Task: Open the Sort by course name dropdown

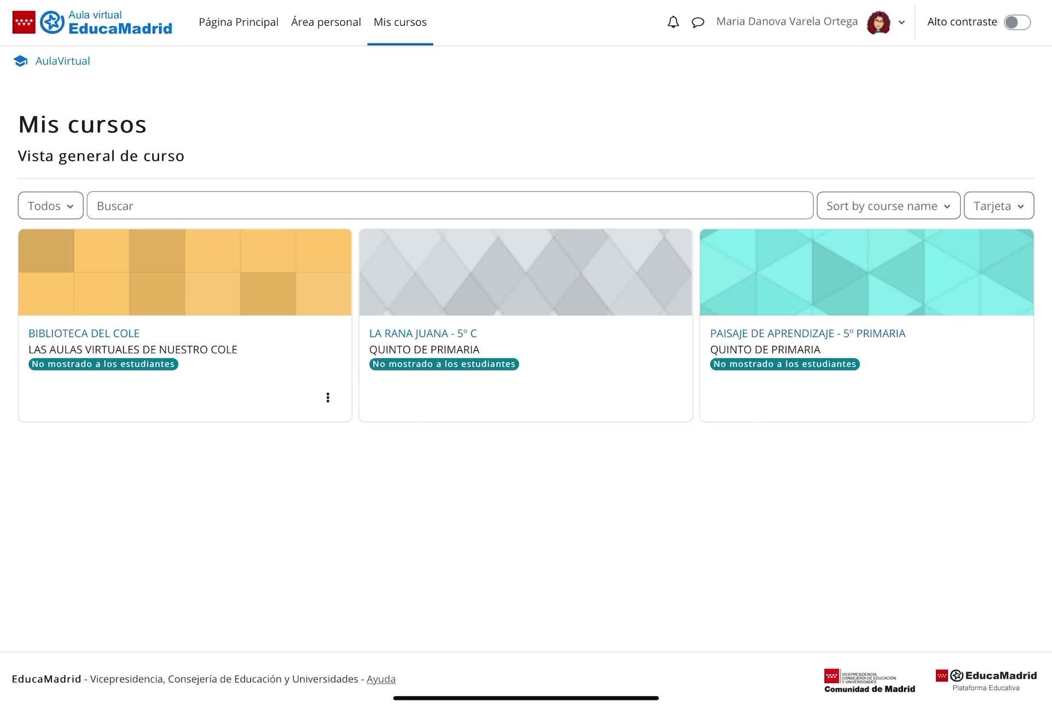Action: 888,206
